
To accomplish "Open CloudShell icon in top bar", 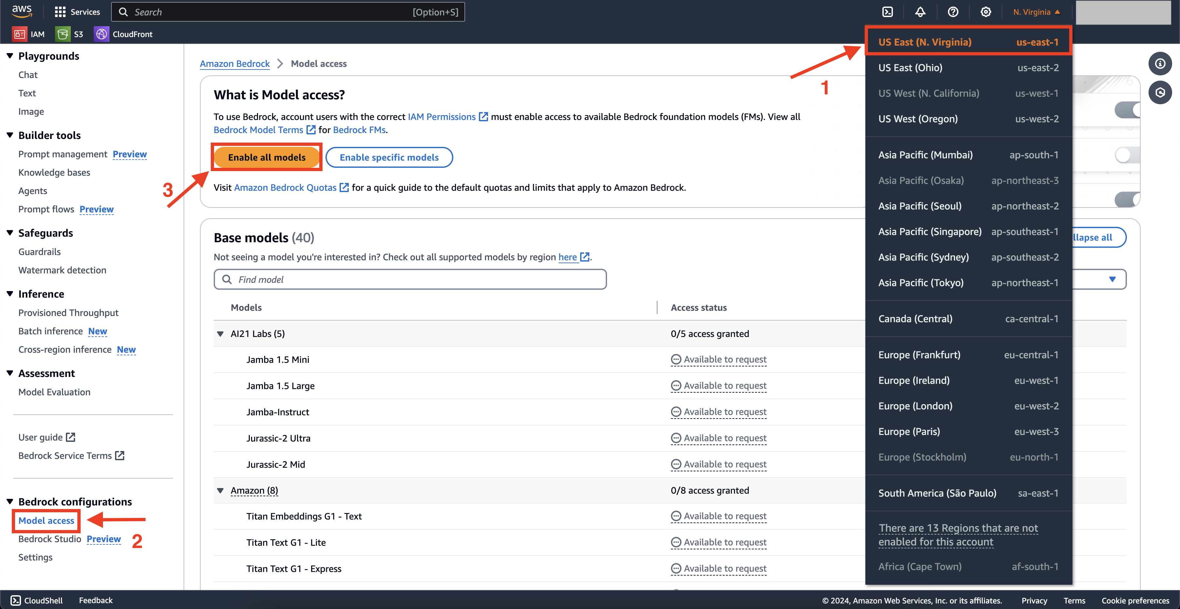I will coord(887,12).
